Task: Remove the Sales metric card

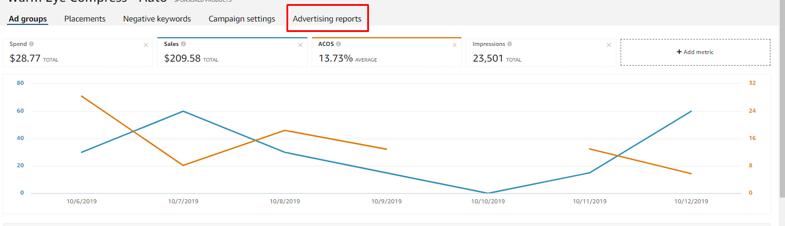Action: (300, 45)
